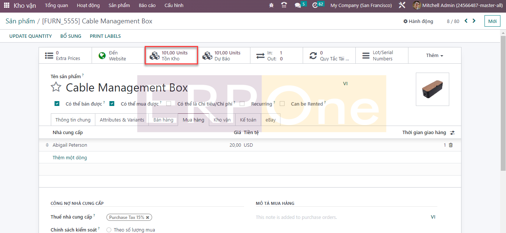Open the apps grid menu icon

coord(7,6)
